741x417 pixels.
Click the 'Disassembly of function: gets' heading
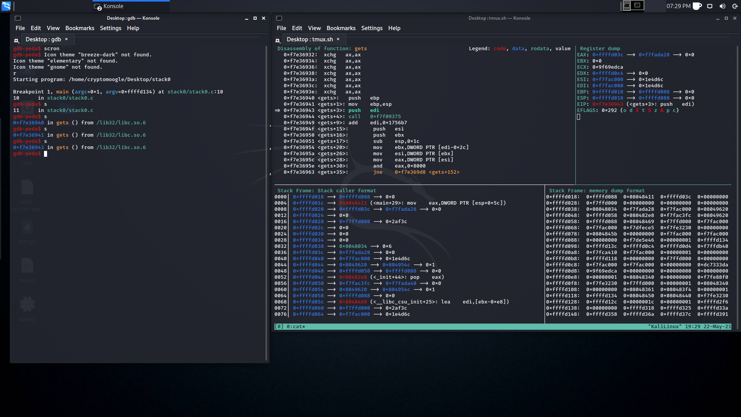point(322,49)
